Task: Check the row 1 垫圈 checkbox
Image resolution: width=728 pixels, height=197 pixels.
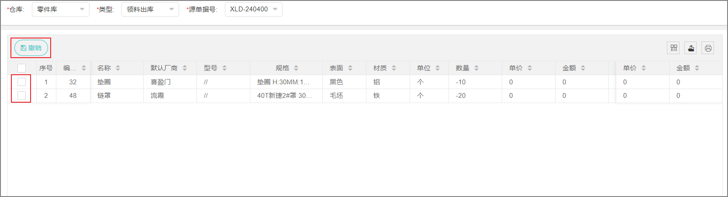Action: (x=21, y=82)
